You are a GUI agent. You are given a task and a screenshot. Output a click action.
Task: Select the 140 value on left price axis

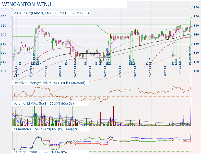4,35
